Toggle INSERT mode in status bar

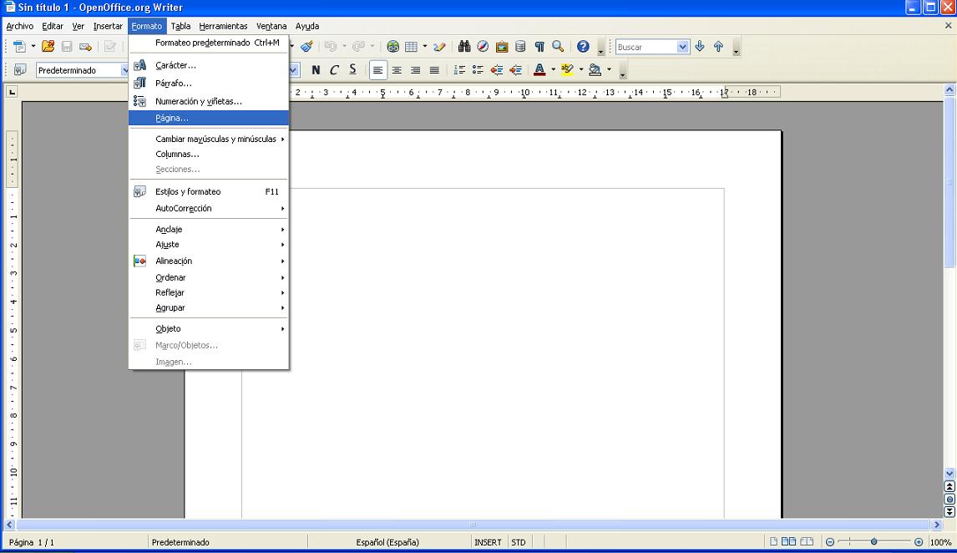coord(488,542)
